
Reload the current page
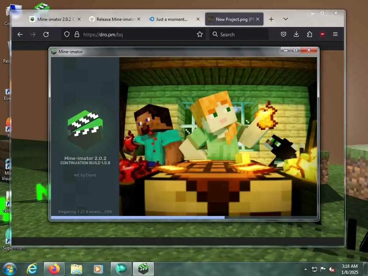click(46, 34)
